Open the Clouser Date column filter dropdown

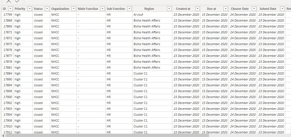254,9
